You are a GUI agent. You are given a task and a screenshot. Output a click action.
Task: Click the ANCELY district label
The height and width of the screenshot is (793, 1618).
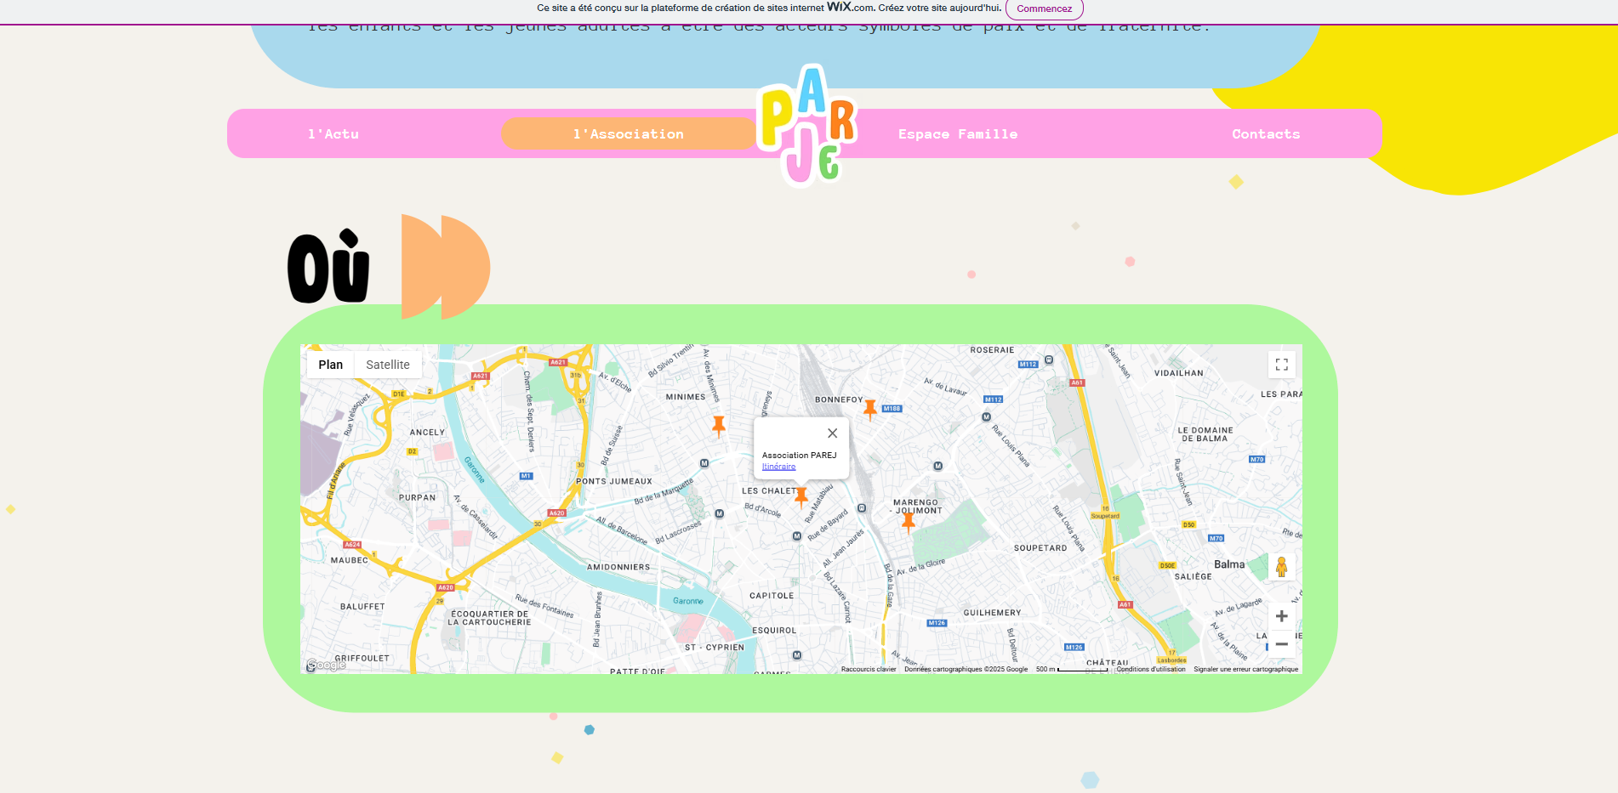[x=428, y=433]
